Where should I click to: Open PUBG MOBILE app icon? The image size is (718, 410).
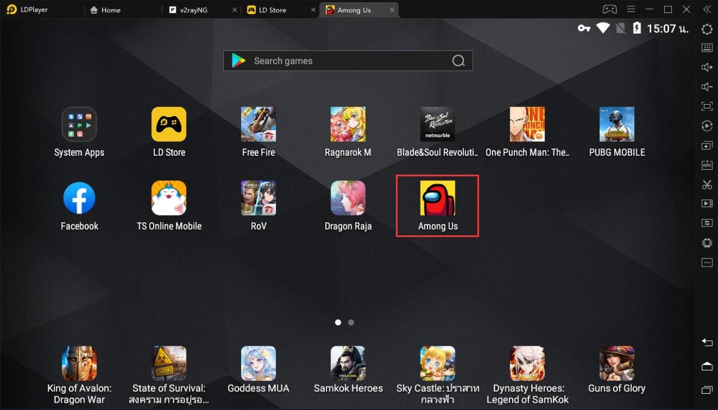point(616,124)
